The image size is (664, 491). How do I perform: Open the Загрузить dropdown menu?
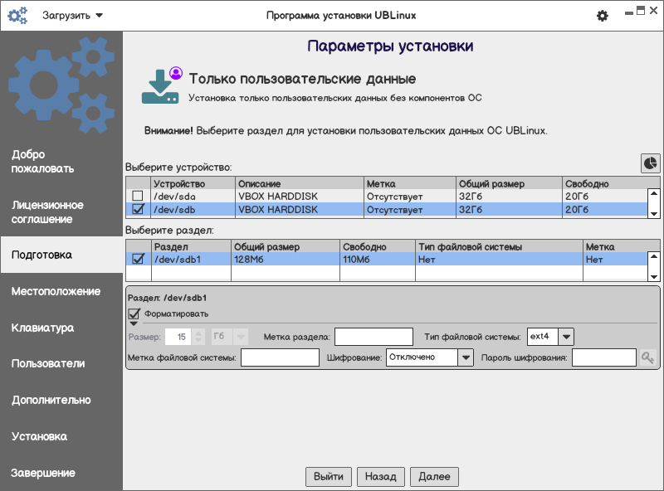[x=72, y=16]
